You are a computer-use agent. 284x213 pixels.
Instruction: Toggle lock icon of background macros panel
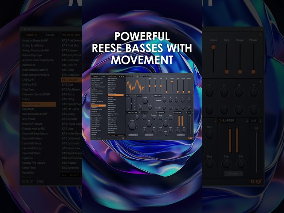click(x=260, y=34)
